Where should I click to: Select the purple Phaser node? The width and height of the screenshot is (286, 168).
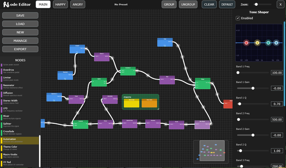(x=76, y=99)
